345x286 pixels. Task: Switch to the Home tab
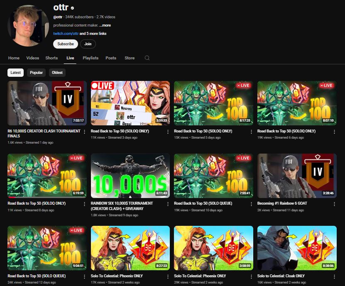click(14, 58)
